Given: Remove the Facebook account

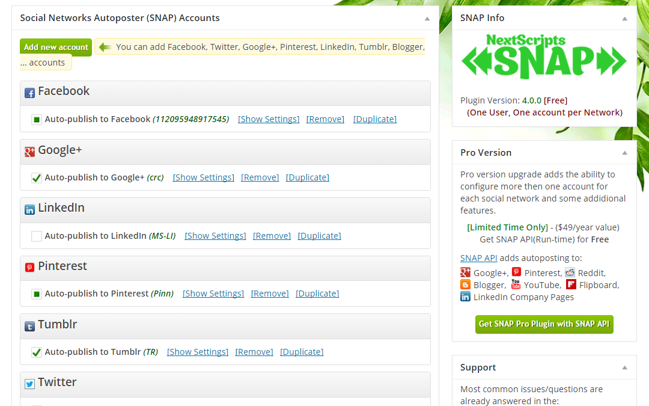Looking at the screenshot, I should 325,119.
